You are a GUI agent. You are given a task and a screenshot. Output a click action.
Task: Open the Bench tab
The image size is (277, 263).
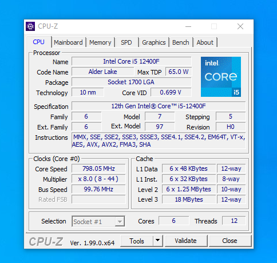[x=181, y=42]
